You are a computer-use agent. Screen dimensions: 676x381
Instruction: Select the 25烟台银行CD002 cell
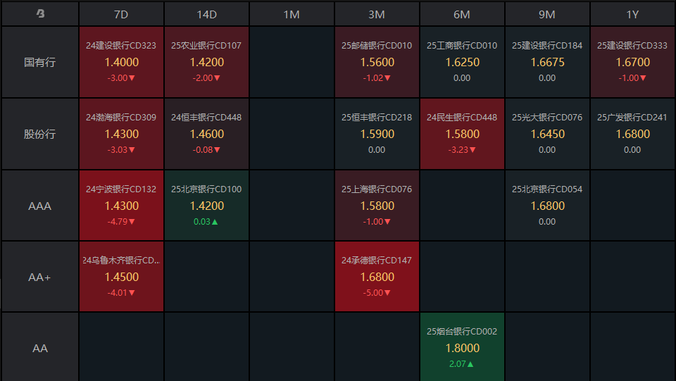[x=462, y=347]
